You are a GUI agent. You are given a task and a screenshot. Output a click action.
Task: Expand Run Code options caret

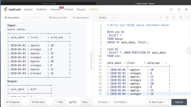164,102
